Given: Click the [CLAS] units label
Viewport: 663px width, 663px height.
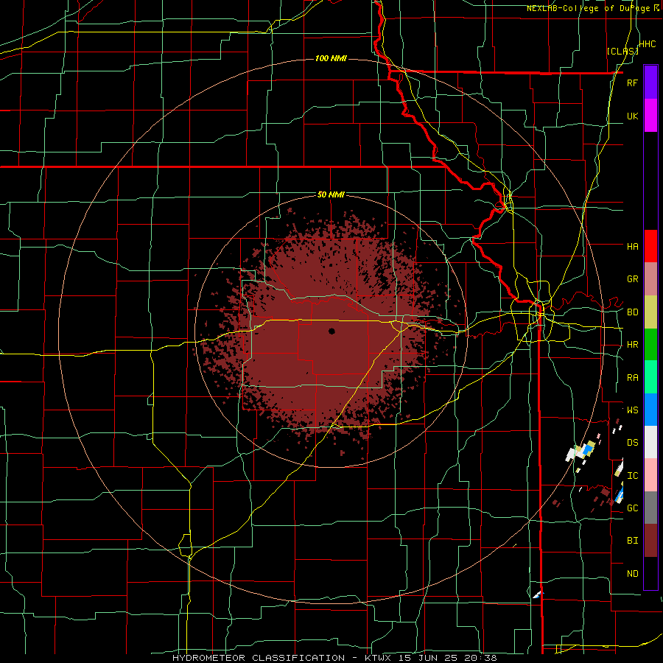Looking at the screenshot, I should pos(622,51).
